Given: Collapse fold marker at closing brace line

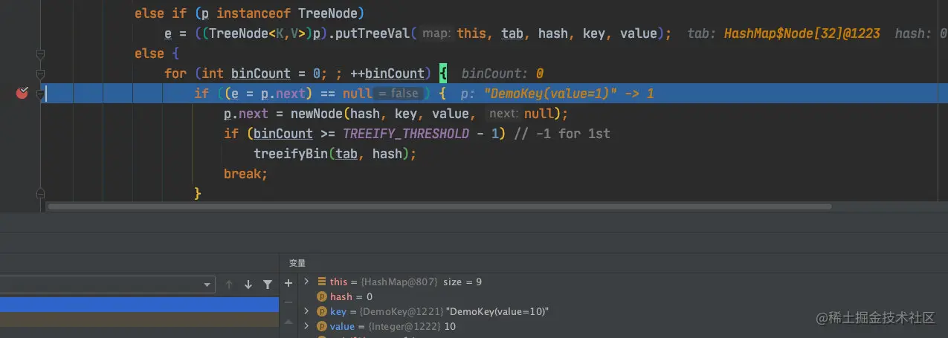Looking at the screenshot, I should point(40,193).
